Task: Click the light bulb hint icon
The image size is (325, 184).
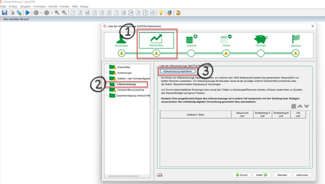Action: 161,13
